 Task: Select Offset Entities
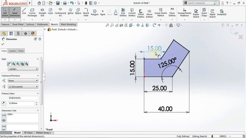(141, 13)
